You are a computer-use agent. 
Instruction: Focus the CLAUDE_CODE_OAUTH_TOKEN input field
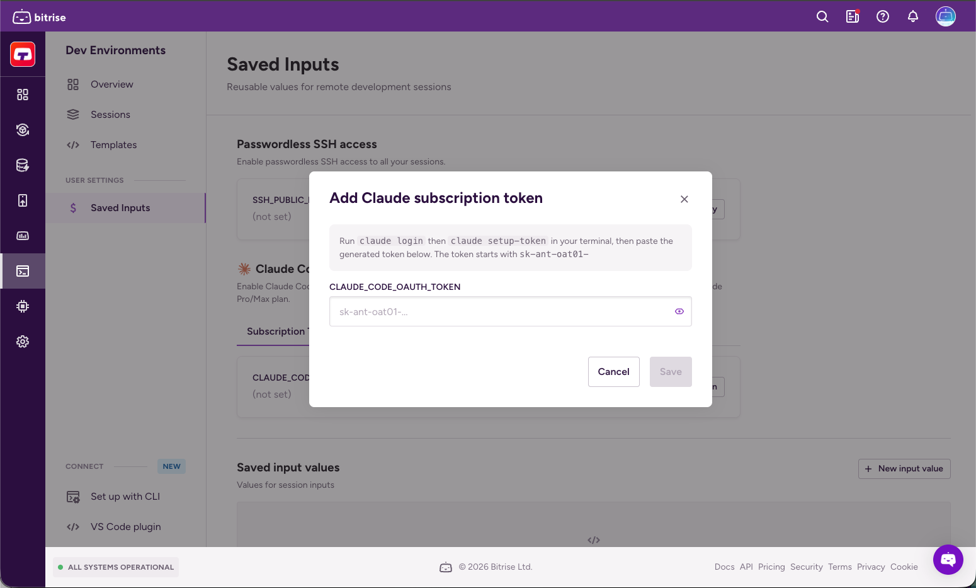[511, 311]
